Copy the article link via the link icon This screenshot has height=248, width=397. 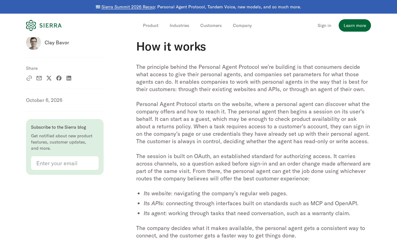coord(29,78)
